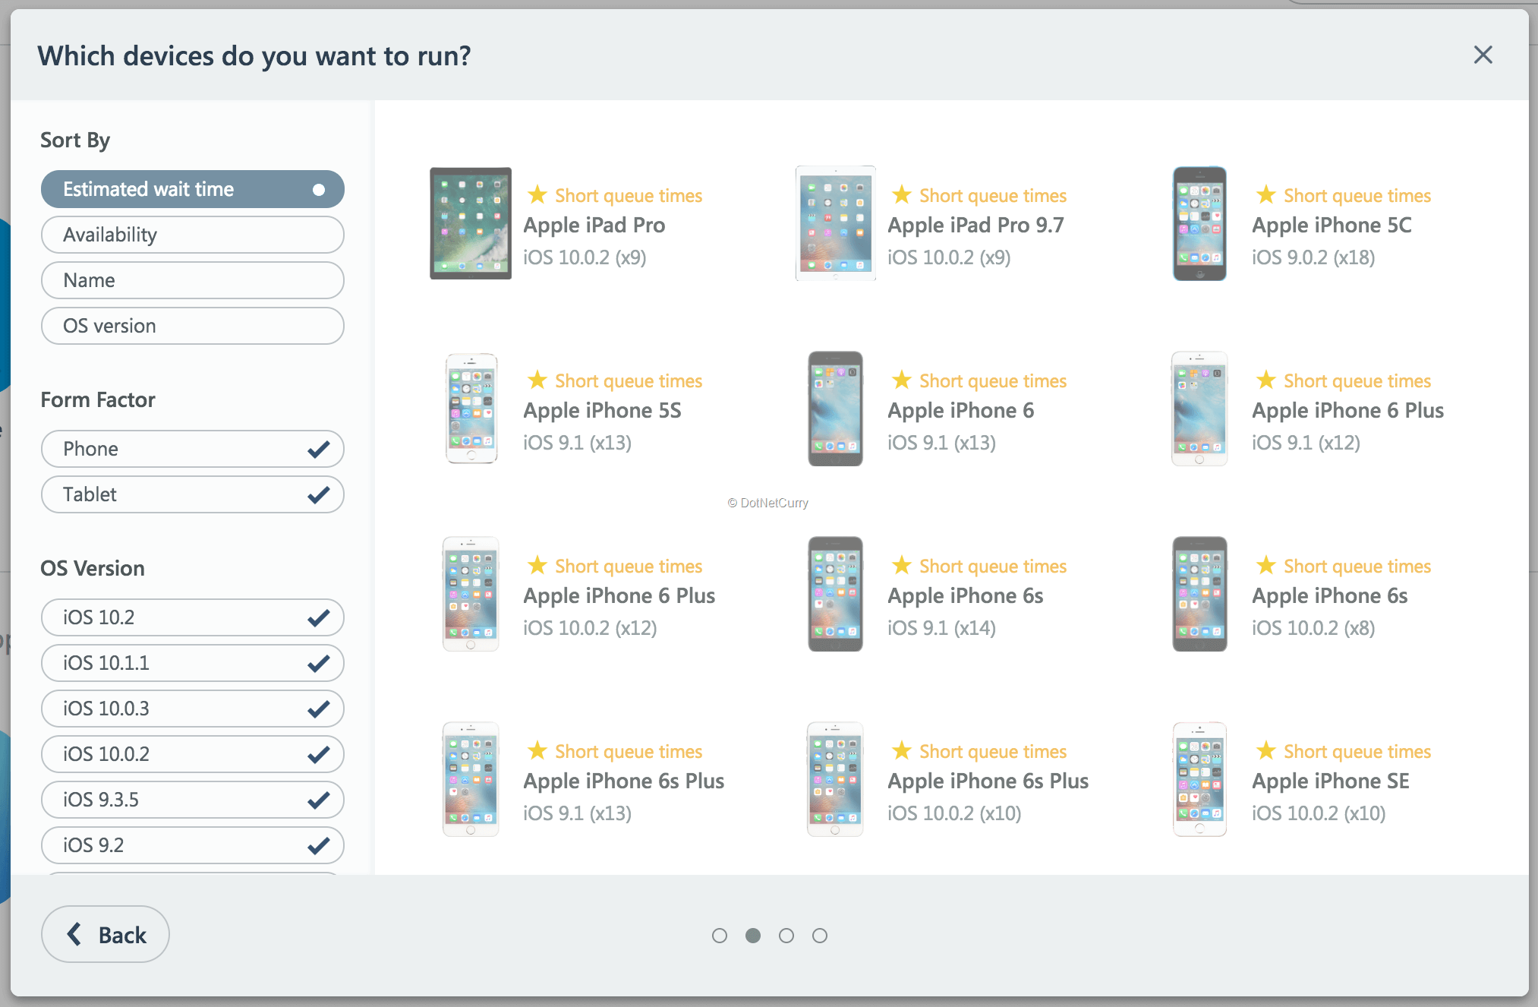Sort devices by OS version
This screenshot has height=1007, width=1538.
click(193, 326)
